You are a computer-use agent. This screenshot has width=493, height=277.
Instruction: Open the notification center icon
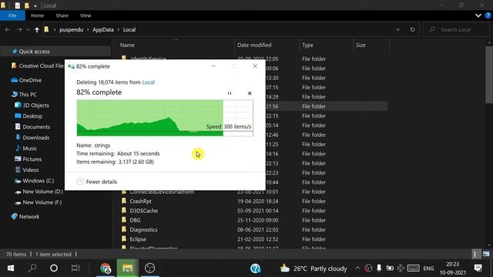(x=478, y=269)
